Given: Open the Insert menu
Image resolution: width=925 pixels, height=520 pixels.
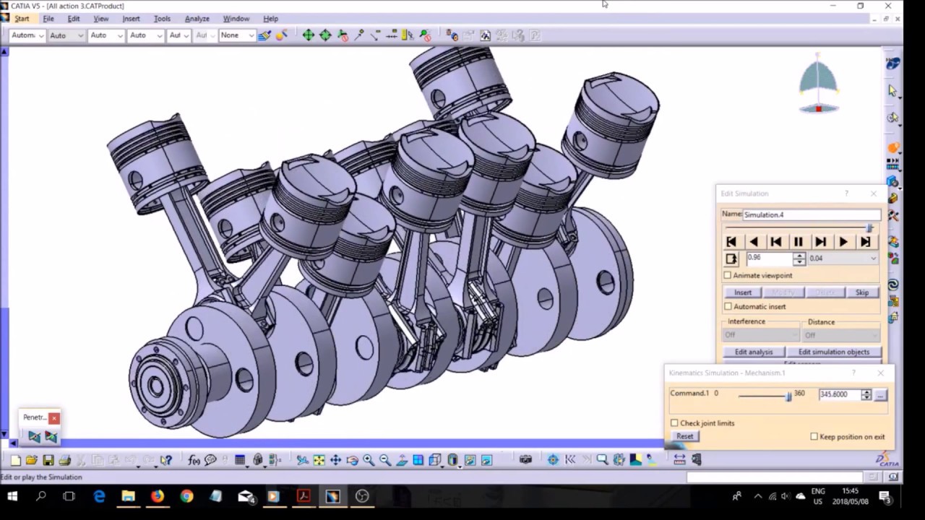Looking at the screenshot, I should [x=131, y=19].
